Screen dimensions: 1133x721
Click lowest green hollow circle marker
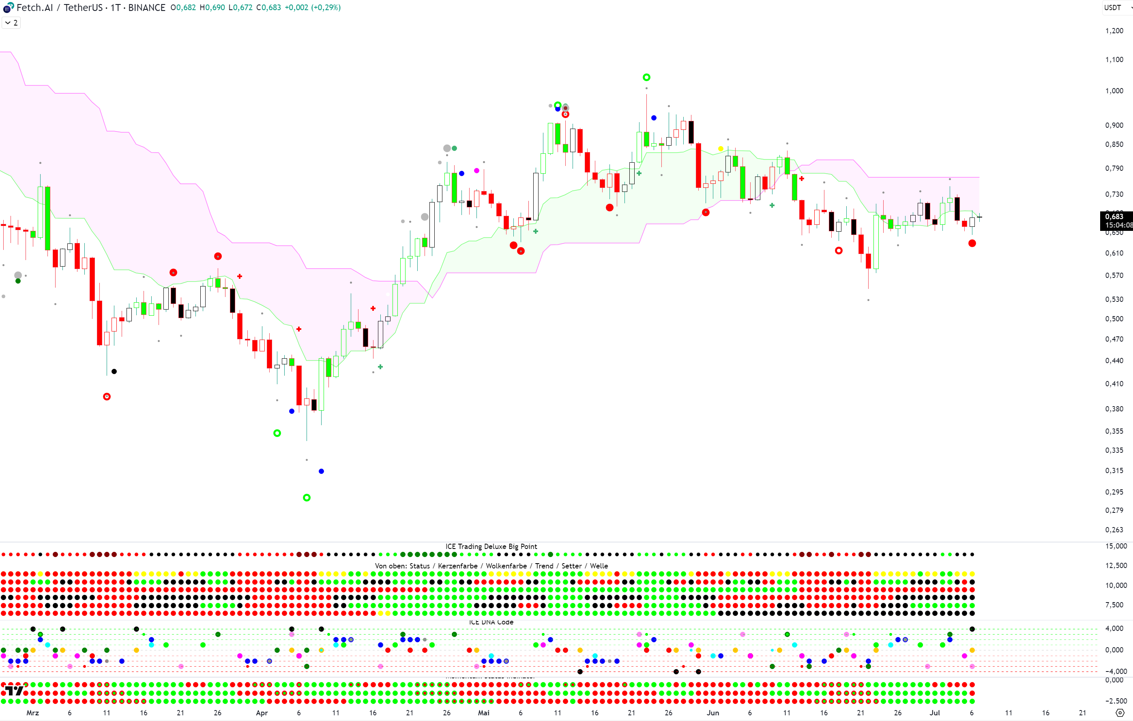tap(307, 497)
